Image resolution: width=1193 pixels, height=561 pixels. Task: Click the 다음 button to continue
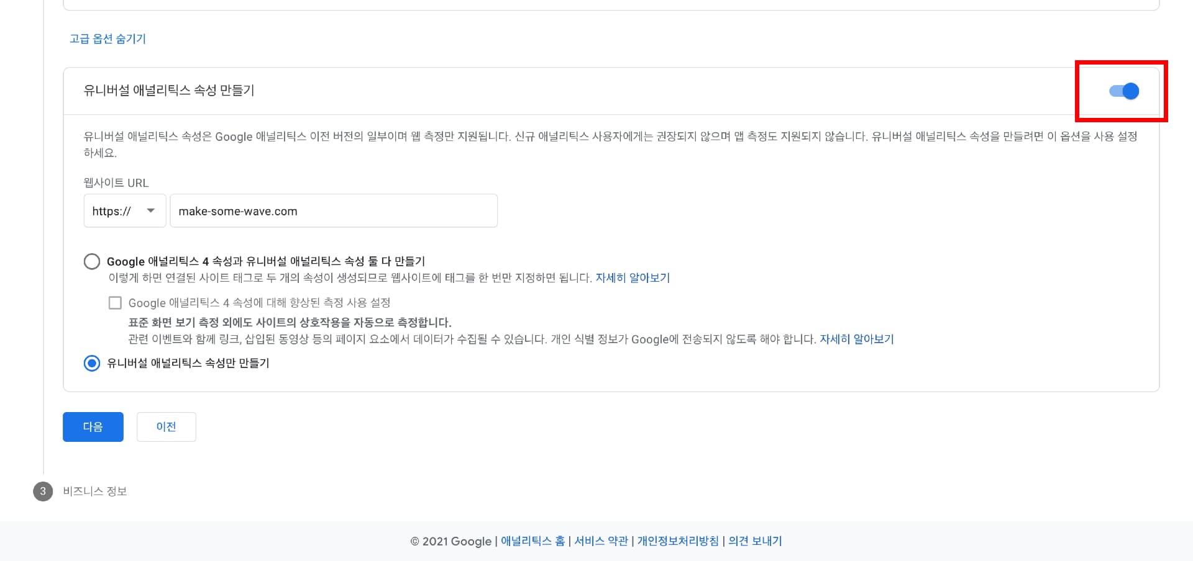93,426
